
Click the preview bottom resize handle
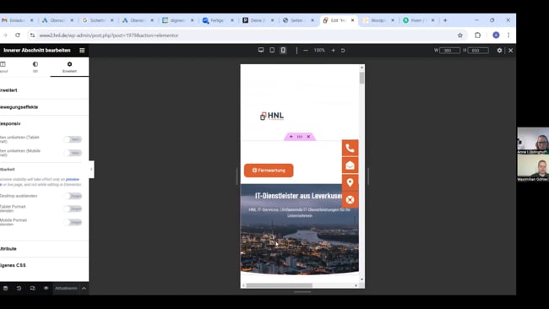[302, 292]
